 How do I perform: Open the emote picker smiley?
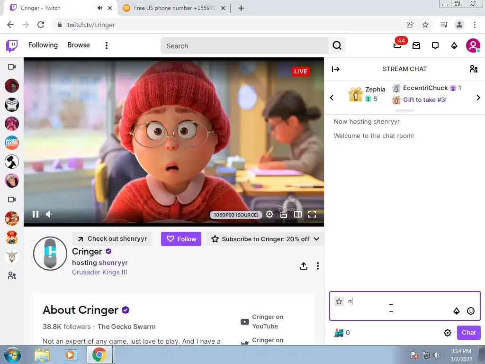(x=470, y=311)
